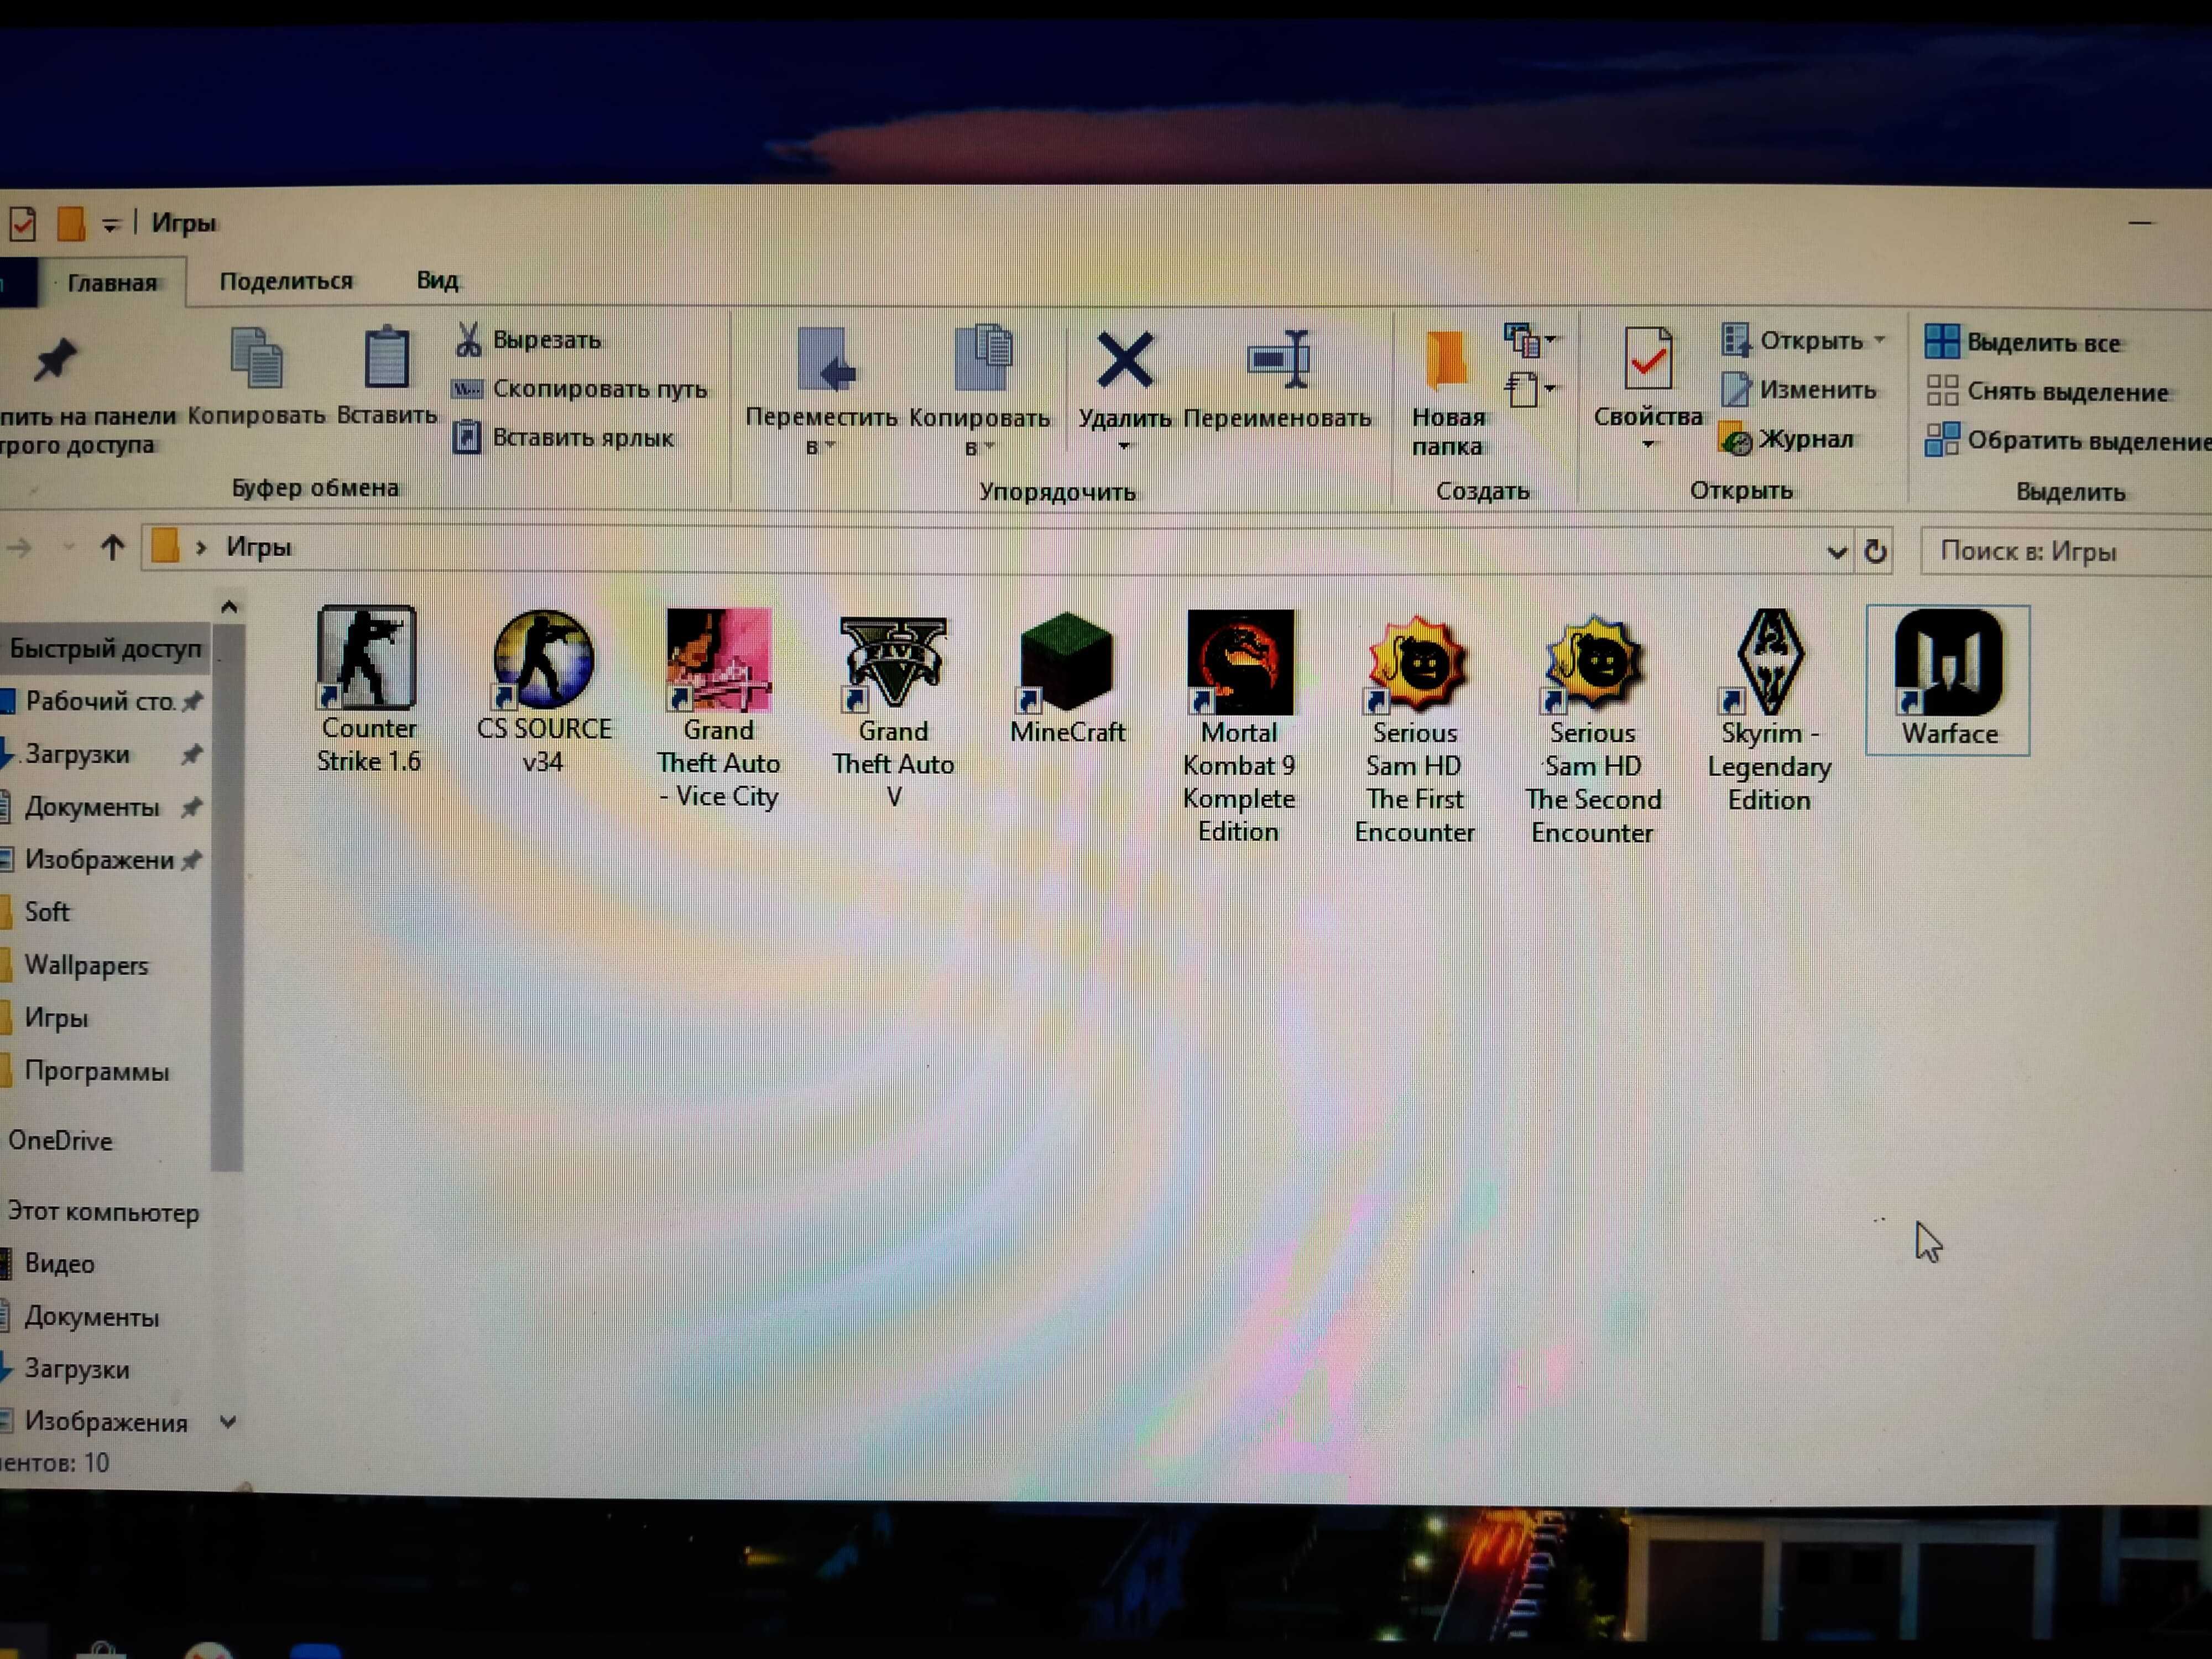Select Этот компьютер in navigation pane
The height and width of the screenshot is (1659, 2212).
[x=103, y=1213]
